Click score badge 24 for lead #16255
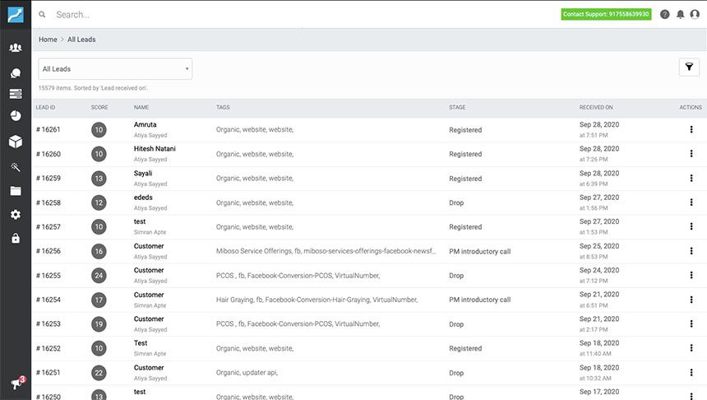This screenshot has width=707, height=400. [x=99, y=276]
